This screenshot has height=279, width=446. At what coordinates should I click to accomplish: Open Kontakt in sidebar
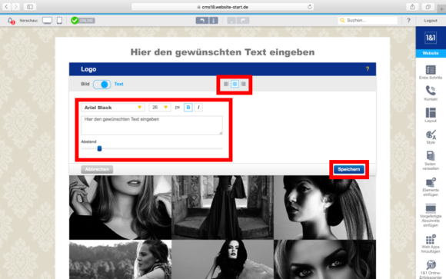(431, 93)
